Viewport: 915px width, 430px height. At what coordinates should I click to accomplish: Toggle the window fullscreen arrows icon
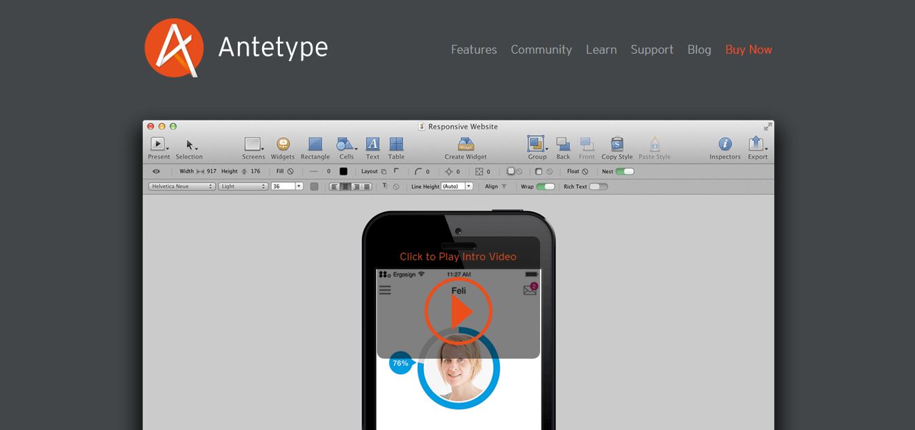click(768, 126)
